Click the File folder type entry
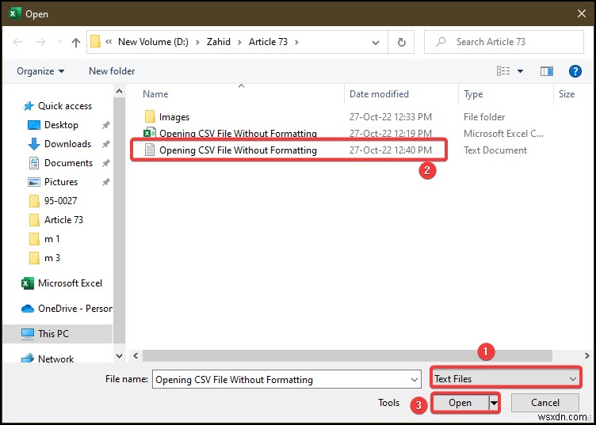The width and height of the screenshot is (596, 425). pos(484,117)
